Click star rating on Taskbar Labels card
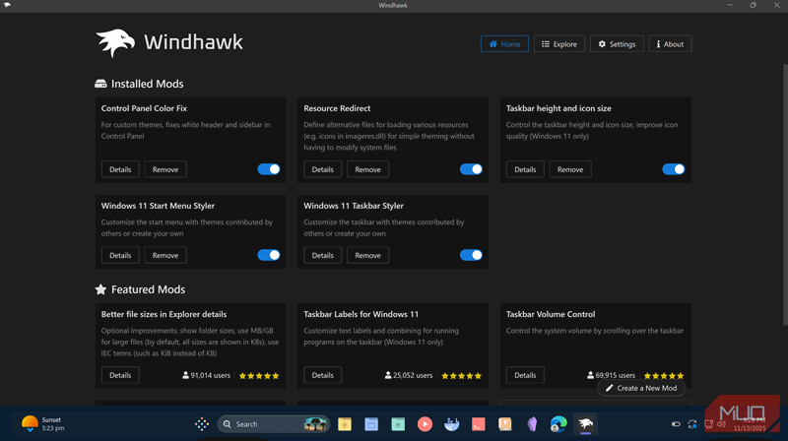Screen dimensions: 788x441 (x=461, y=376)
